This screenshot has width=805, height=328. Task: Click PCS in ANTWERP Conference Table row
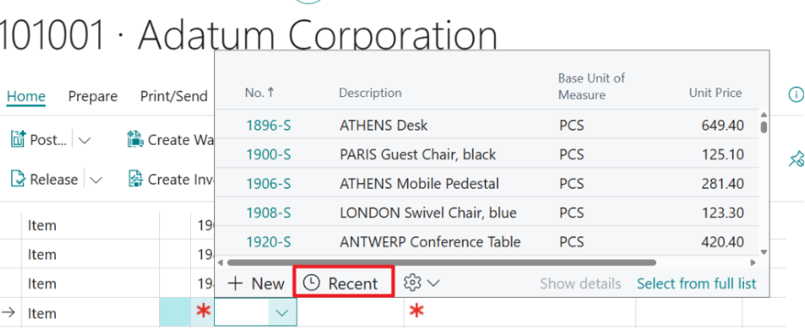click(571, 241)
